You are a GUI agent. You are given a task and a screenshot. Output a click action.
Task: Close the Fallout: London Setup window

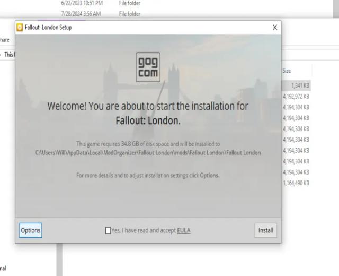tap(275, 28)
